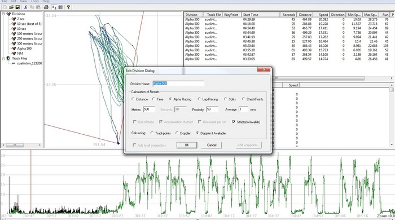Click the Division Name text field

178,83
